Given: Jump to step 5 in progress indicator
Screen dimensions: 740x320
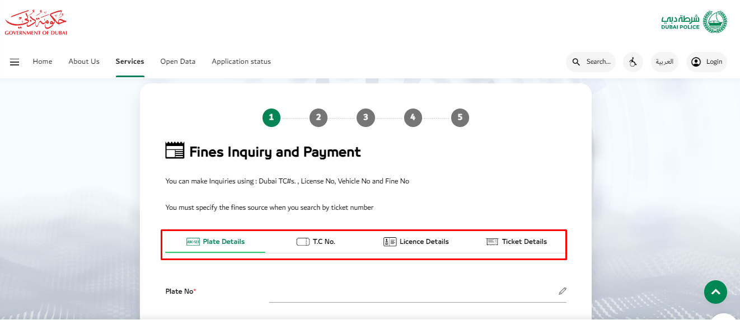Looking at the screenshot, I should [460, 117].
